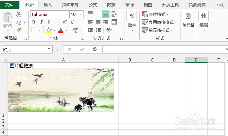The image size is (228, 136).
Task: Toggle bold formatting
Action: [34, 22]
